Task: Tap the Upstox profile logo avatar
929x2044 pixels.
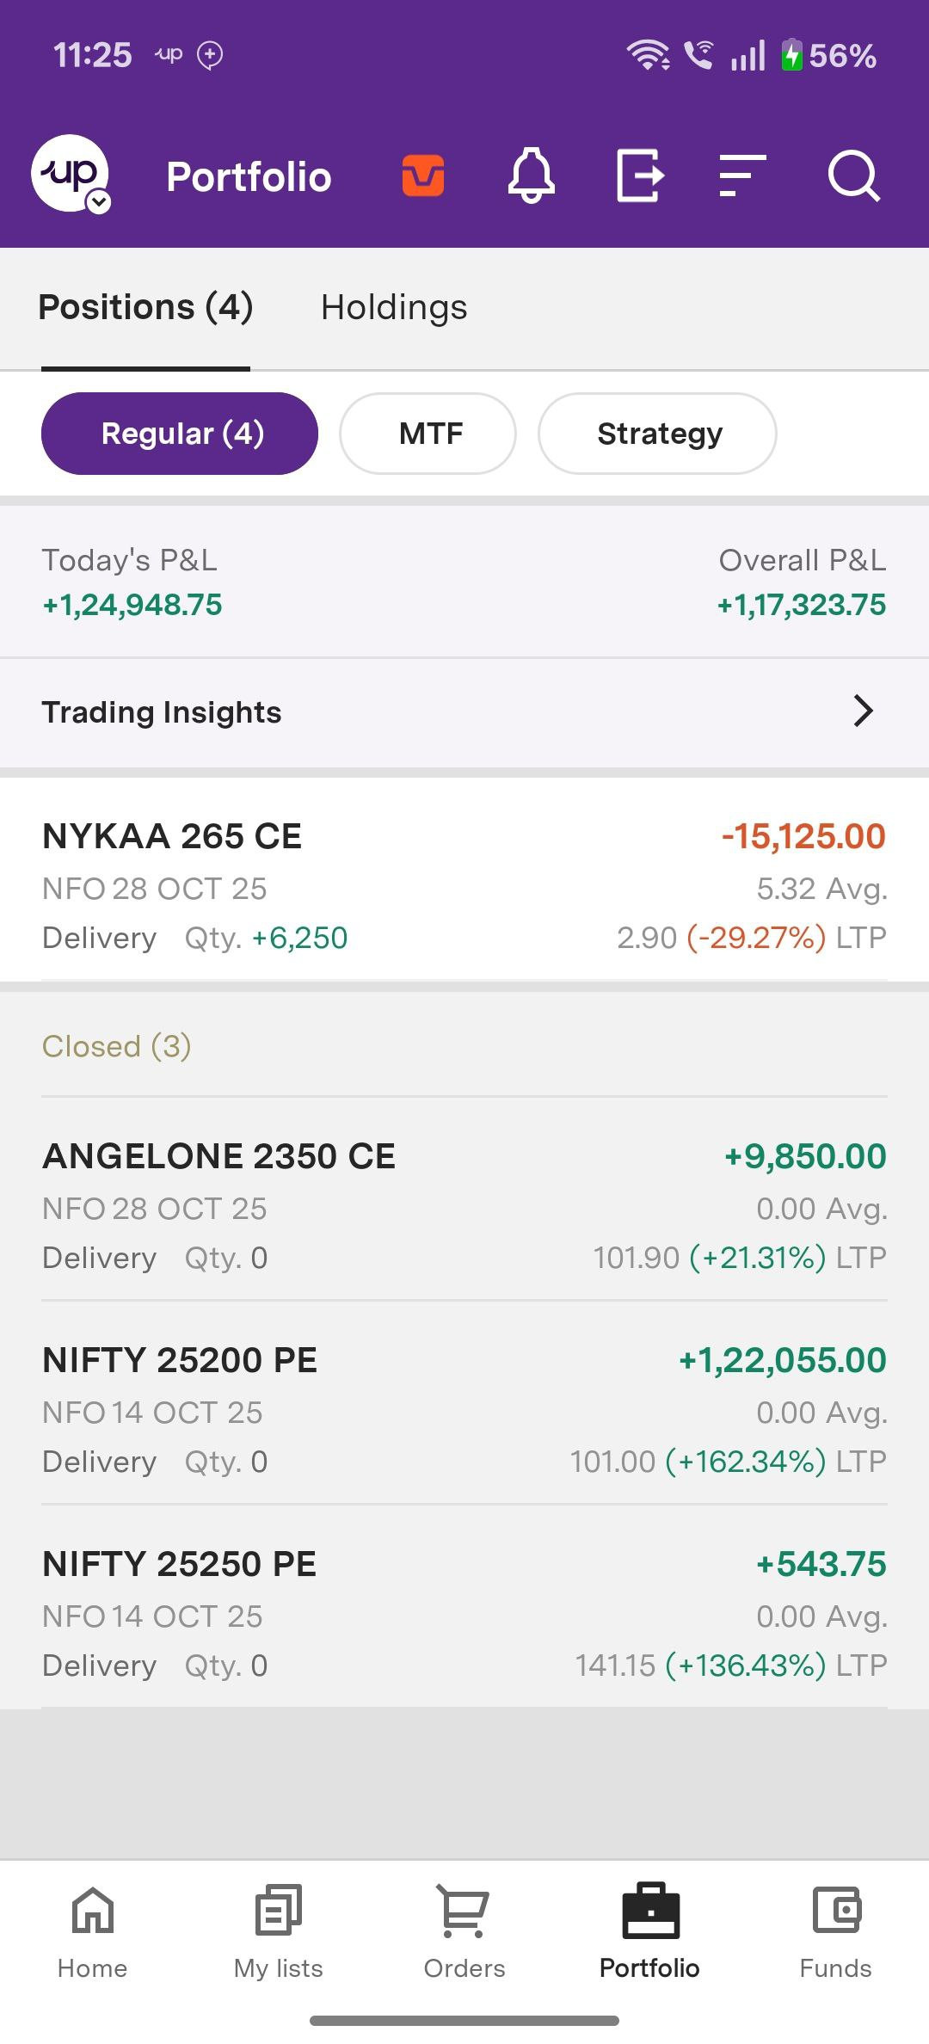Action: [69, 172]
